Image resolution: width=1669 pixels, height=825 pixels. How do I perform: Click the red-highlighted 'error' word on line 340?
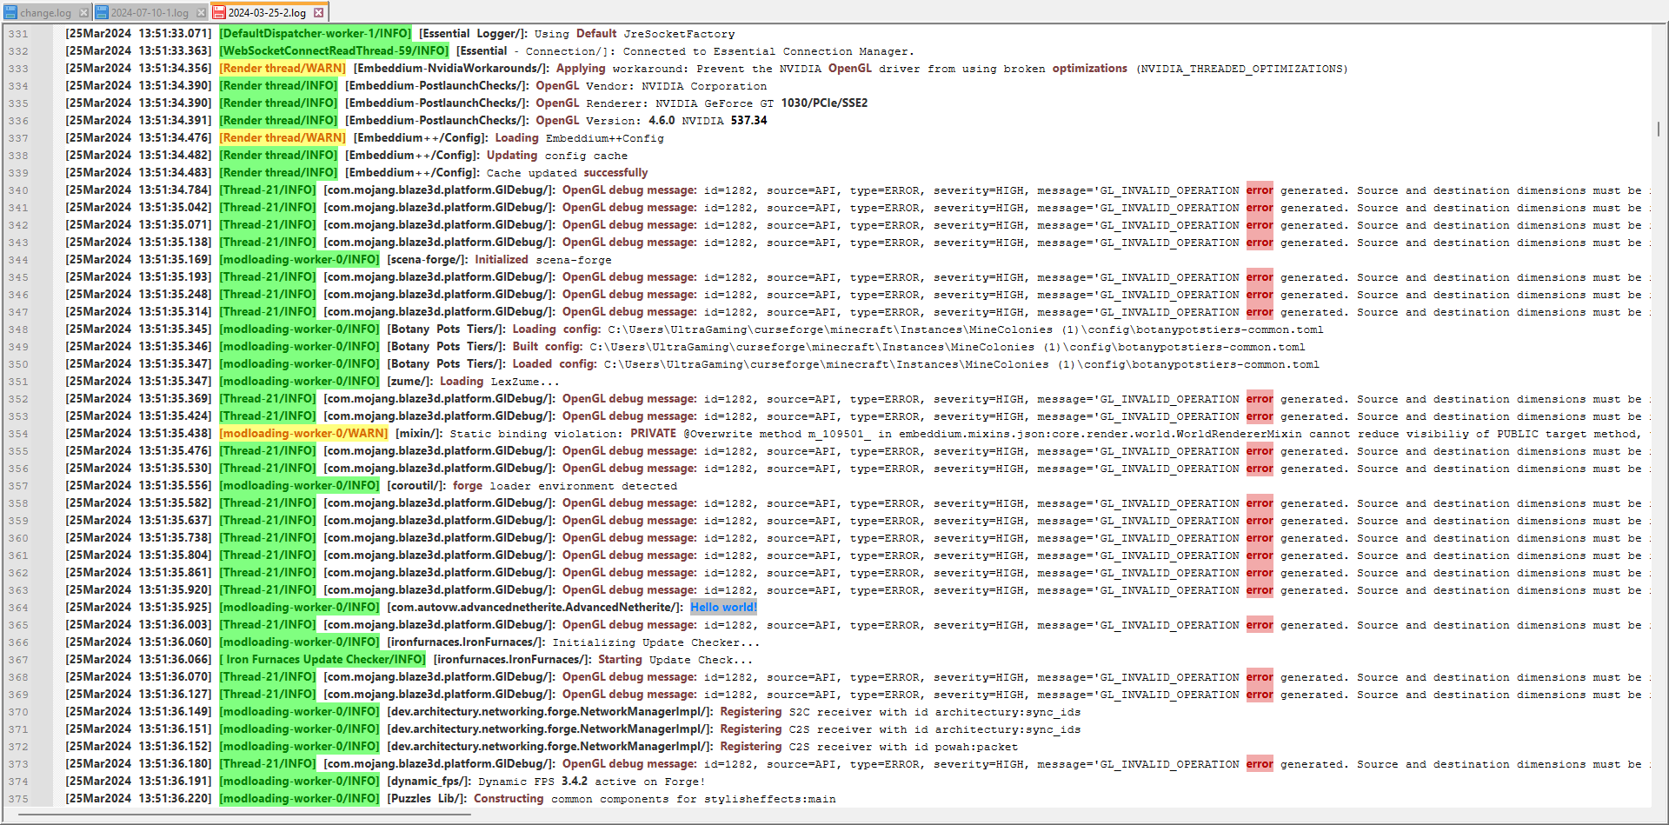pos(1260,190)
